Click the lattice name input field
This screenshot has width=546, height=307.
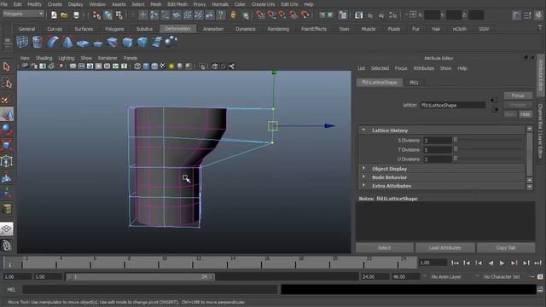click(453, 105)
